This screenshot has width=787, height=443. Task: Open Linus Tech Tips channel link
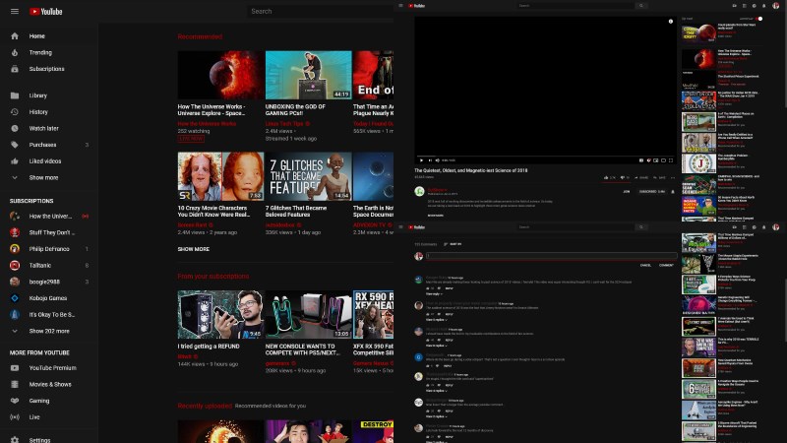(x=284, y=124)
